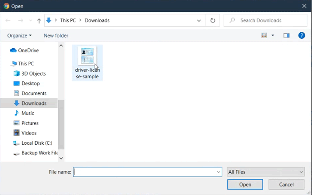Click the Up one level arrow icon
This screenshot has height=195, width=312.
pos(39,21)
